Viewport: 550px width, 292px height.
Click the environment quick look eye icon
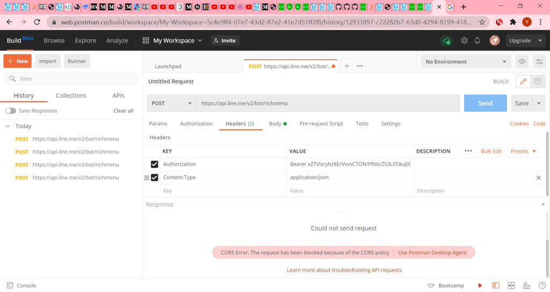pyautogui.click(x=522, y=61)
